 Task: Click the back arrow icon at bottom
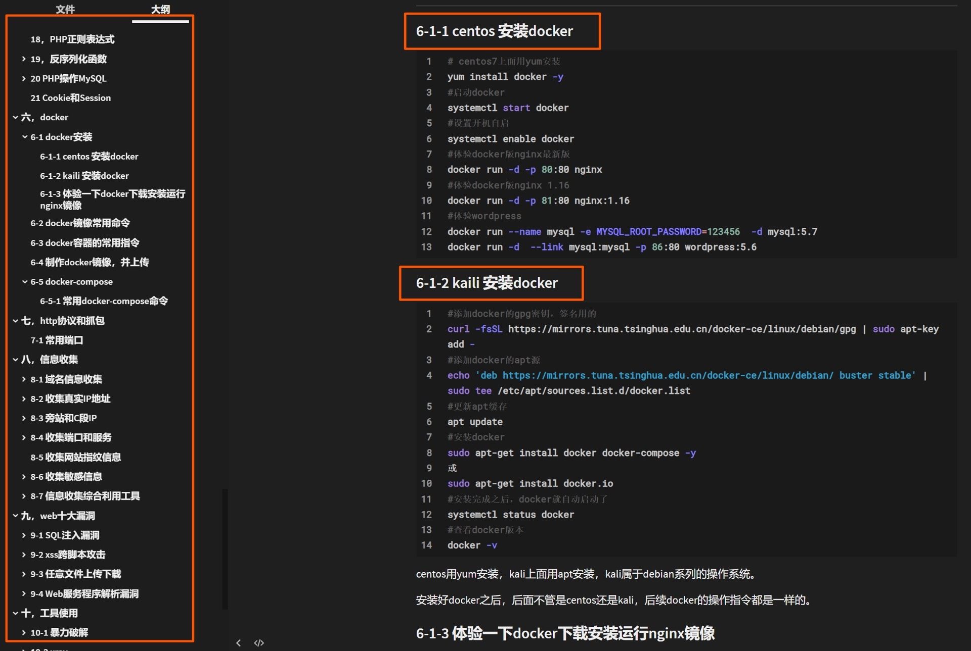tap(238, 642)
